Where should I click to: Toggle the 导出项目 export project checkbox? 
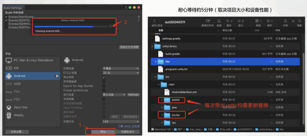coord(104,77)
